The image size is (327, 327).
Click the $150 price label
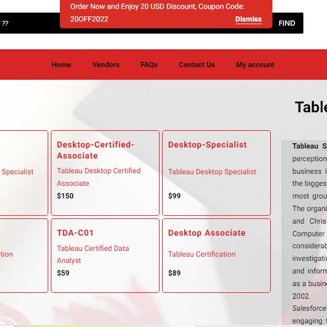[65, 196]
